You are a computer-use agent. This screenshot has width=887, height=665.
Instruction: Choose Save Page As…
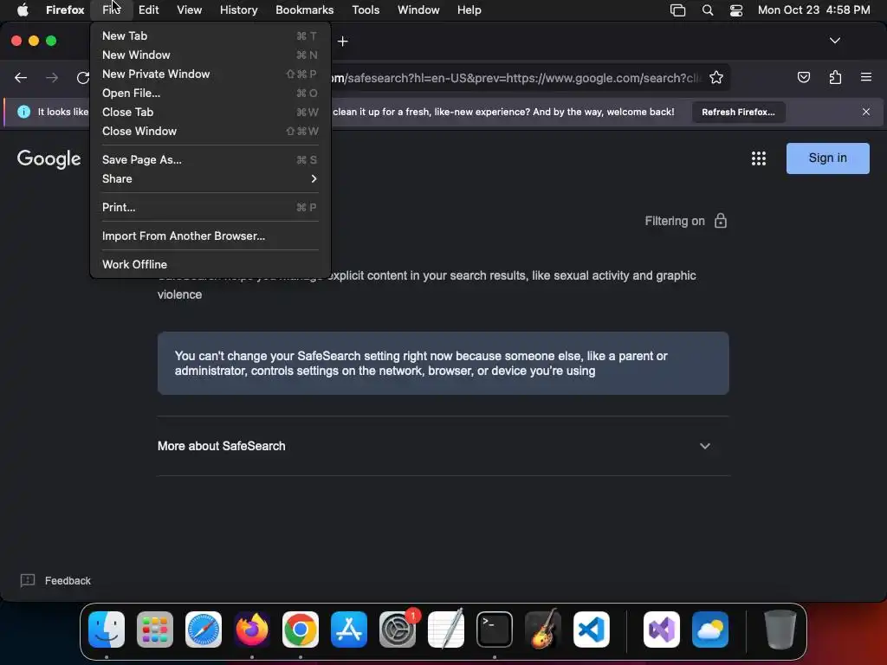coord(210,160)
